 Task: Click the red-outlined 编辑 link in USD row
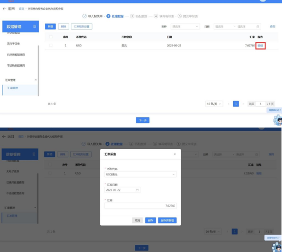260,45
